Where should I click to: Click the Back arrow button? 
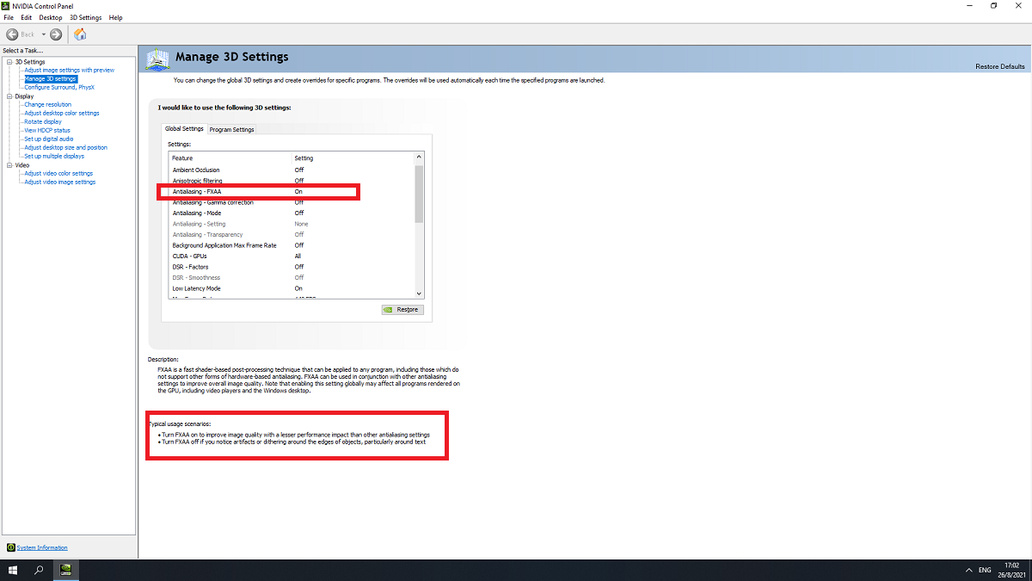[x=13, y=34]
